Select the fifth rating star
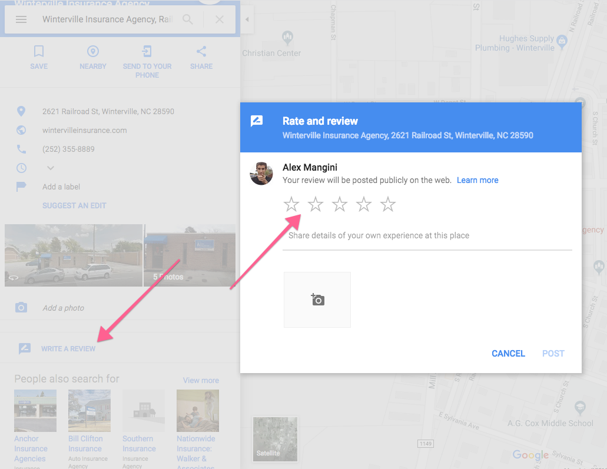607x469 pixels. pyautogui.click(x=388, y=204)
